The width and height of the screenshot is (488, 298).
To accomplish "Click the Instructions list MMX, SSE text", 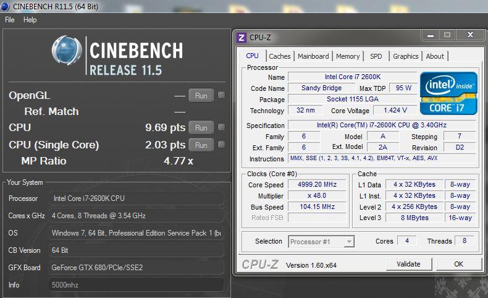I will (x=382, y=158).
